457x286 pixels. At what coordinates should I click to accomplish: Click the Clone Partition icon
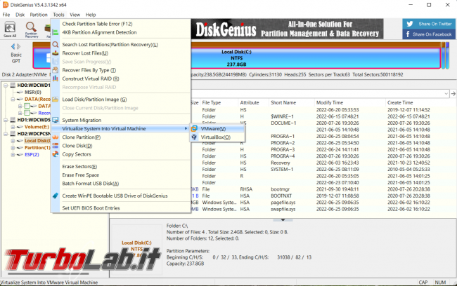tap(56, 137)
